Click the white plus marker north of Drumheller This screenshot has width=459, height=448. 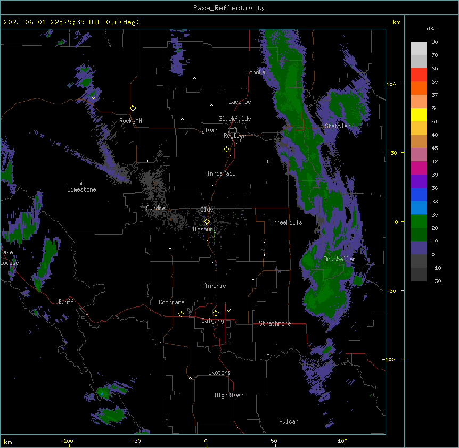(326, 200)
